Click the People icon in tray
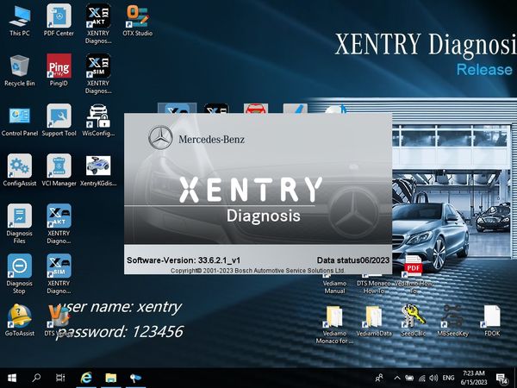The image size is (517, 388). (x=379, y=379)
